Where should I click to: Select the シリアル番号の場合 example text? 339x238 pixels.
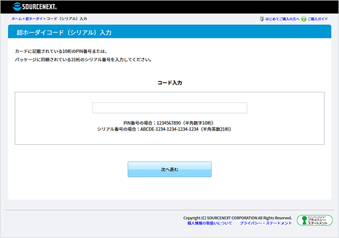164,129
